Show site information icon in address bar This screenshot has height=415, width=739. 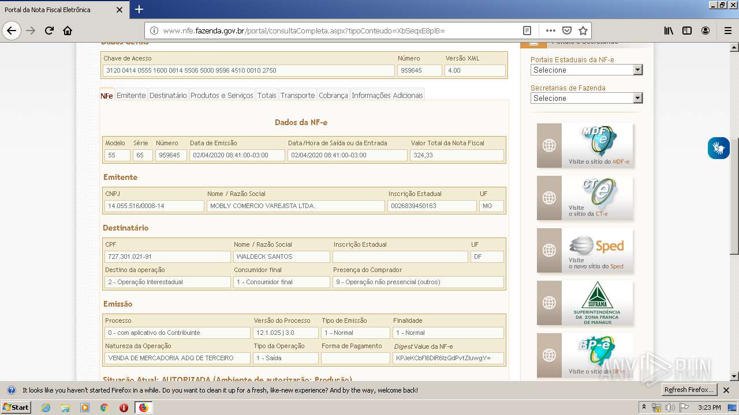154,31
